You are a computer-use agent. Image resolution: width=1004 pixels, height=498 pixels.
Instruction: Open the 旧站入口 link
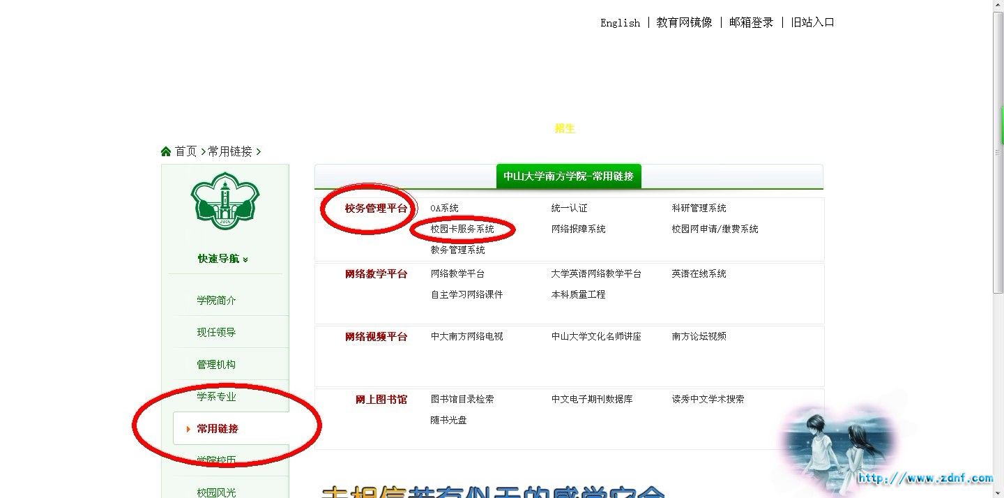tap(812, 22)
